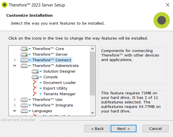
Task: Click the feature tree scroll down arrow
Action: (93, 113)
